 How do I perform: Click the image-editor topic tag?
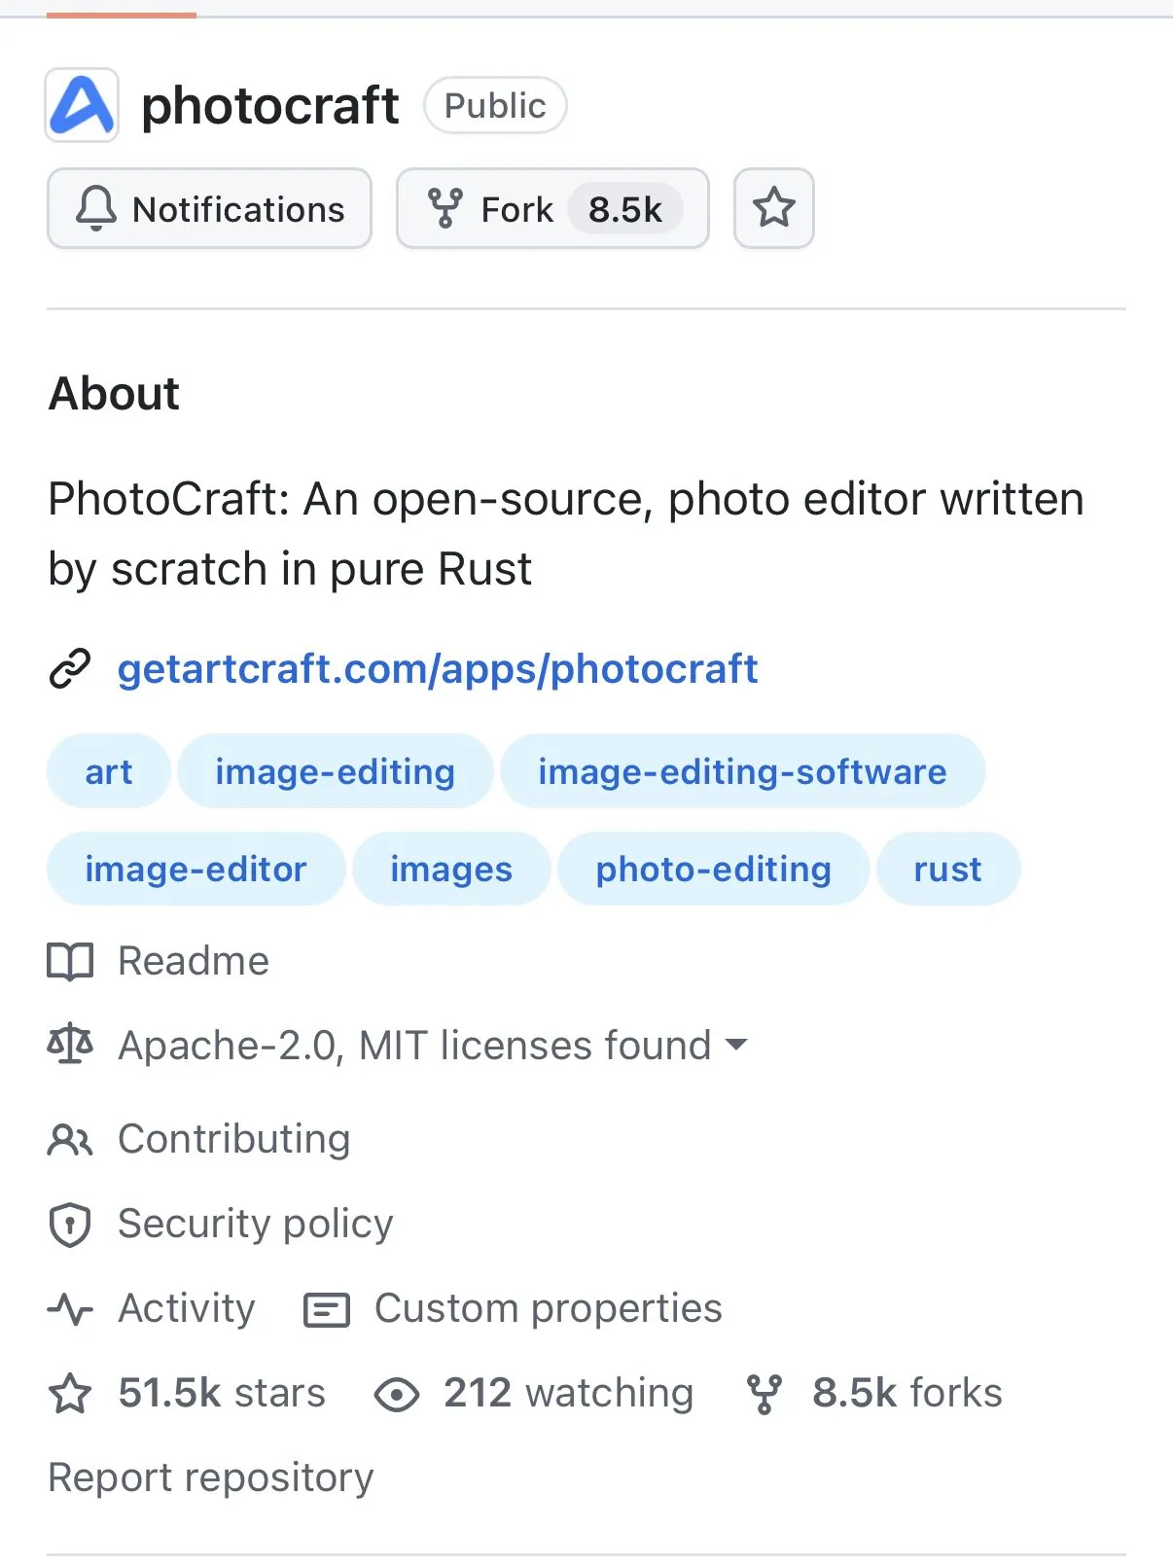pos(195,869)
